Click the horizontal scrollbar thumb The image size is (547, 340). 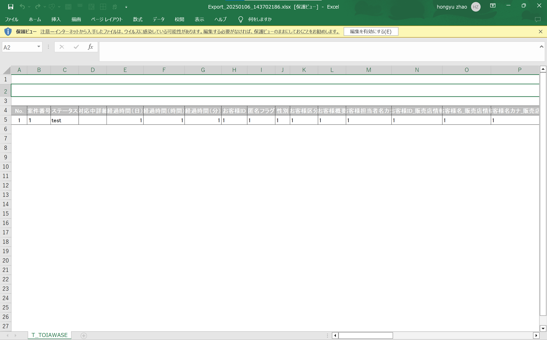[x=365, y=335]
